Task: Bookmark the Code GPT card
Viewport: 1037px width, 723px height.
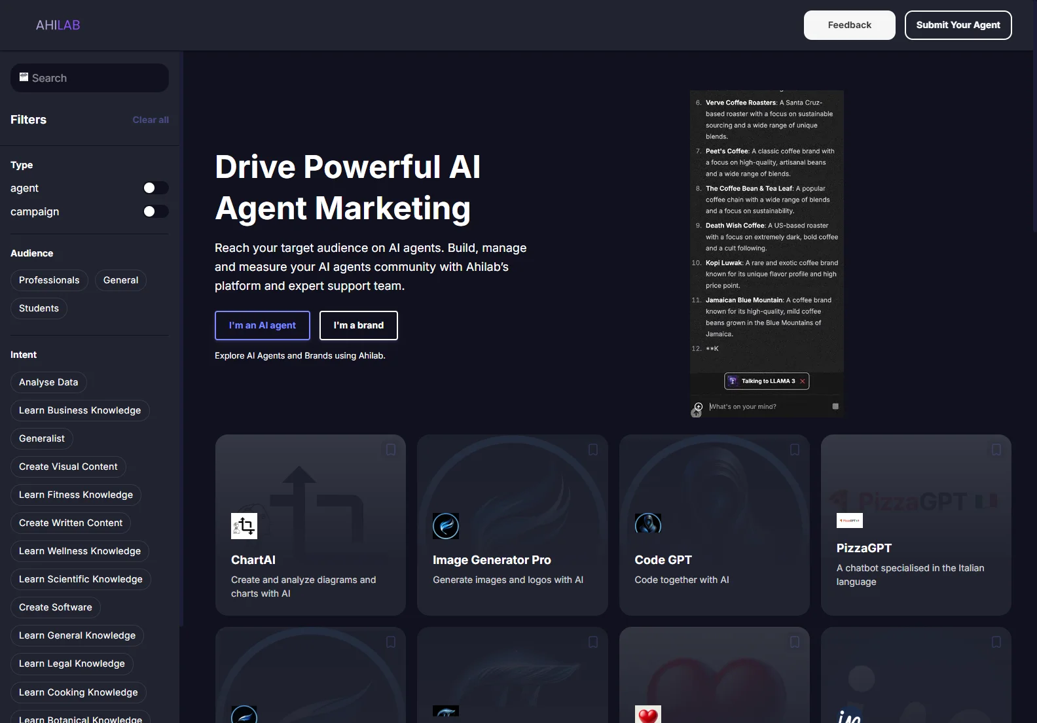Action: tap(795, 450)
